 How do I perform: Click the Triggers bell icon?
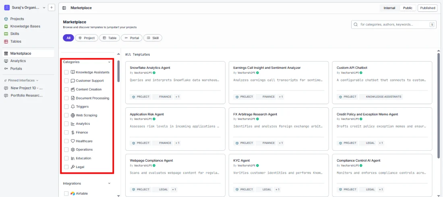72,107
